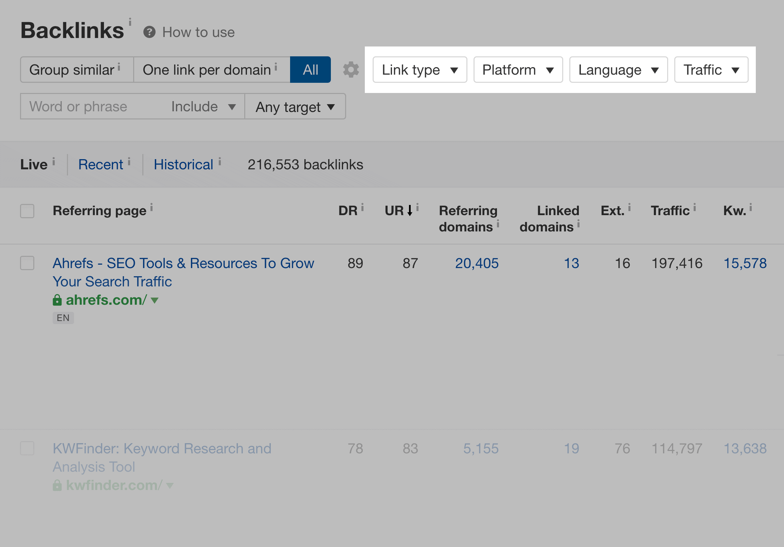The width and height of the screenshot is (784, 547).
Task: Toggle the Group similar checkbox
Action: coord(71,70)
